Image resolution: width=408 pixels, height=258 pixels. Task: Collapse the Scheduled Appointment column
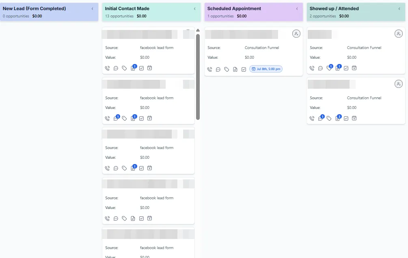pos(297,9)
